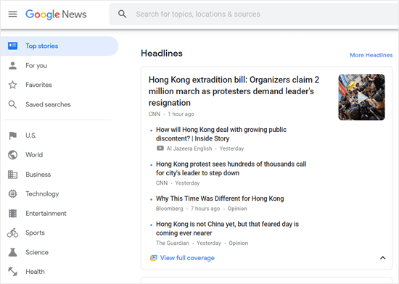This screenshot has width=399, height=284.
Task: Open Why This Time Was Different article
Action: 220,199
